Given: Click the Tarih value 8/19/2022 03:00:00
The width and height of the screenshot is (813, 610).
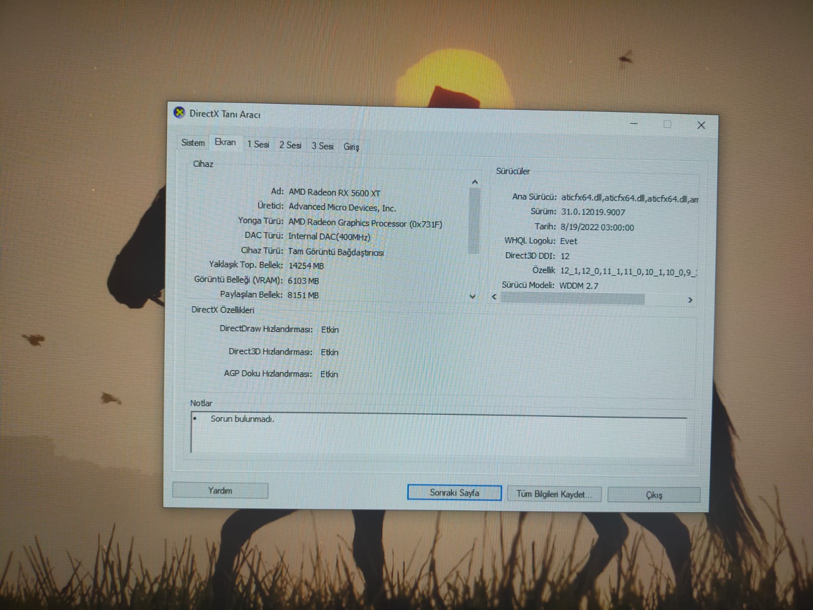Looking at the screenshot, I should pos(597,227).
